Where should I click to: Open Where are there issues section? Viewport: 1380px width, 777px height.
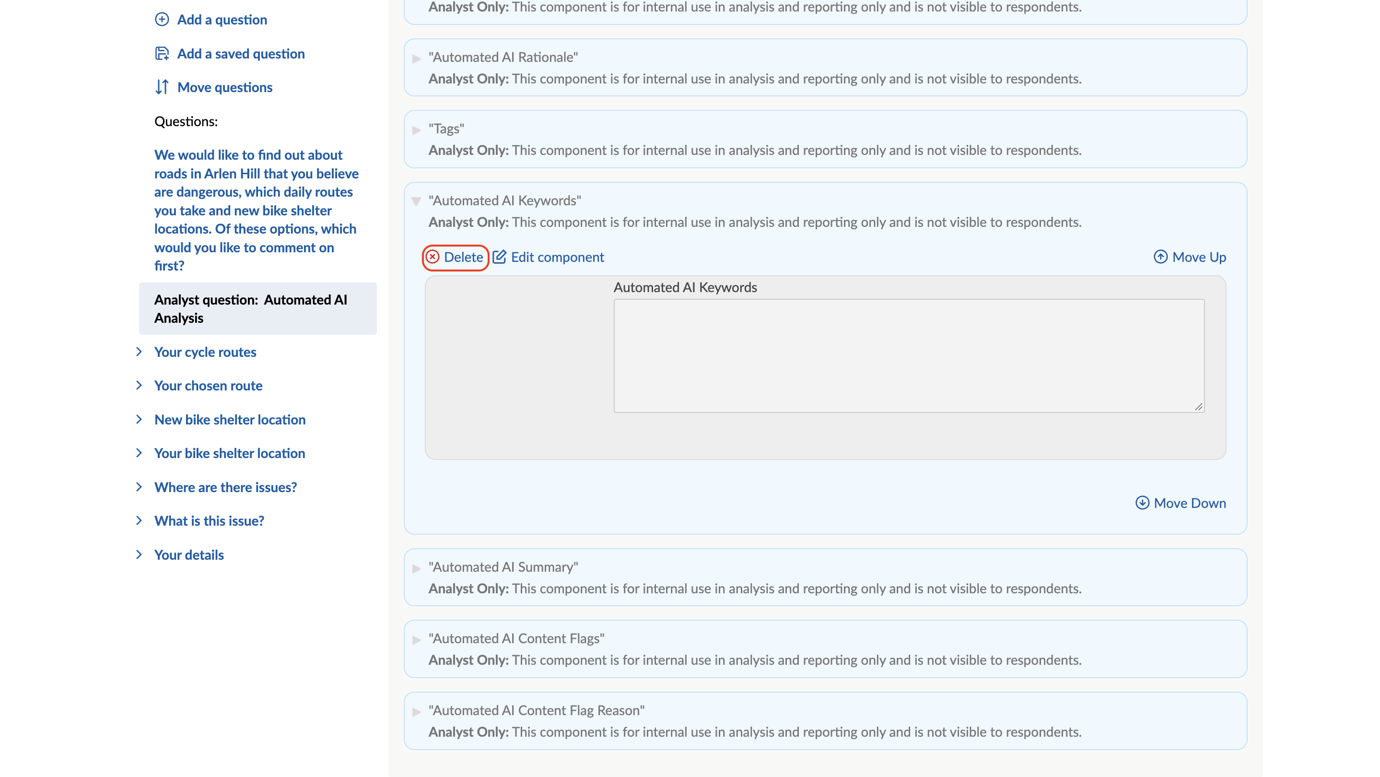[225, 486]
